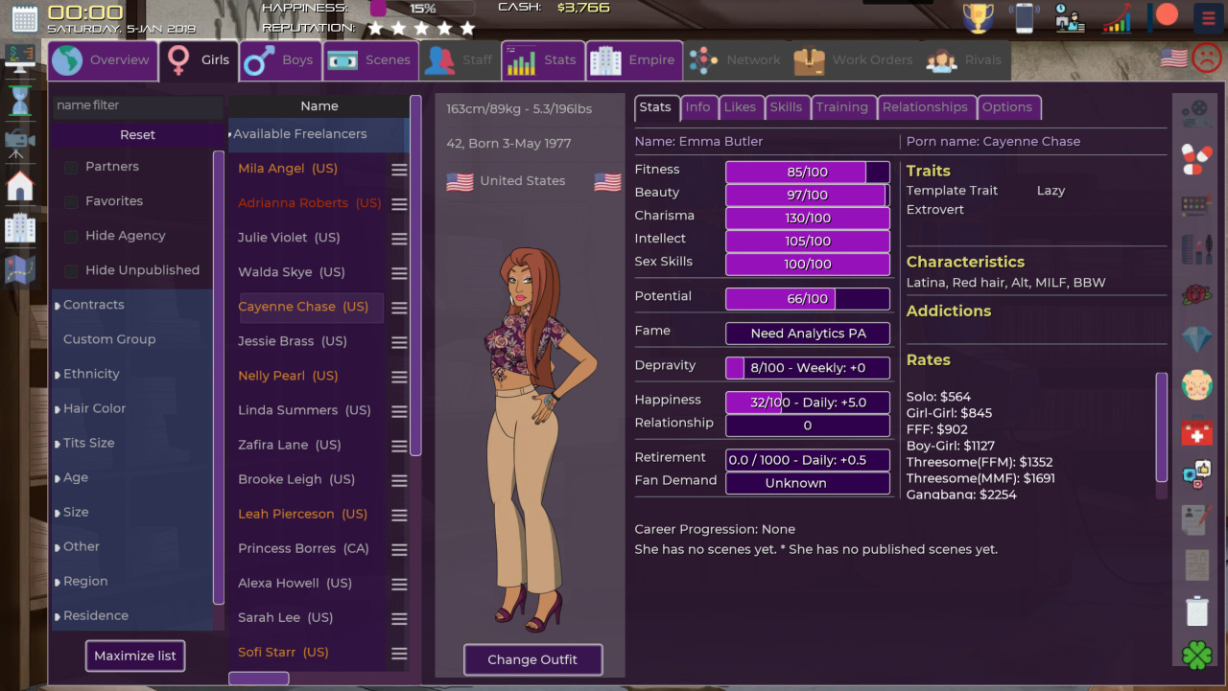Check the Hide Agency option
Image resolution: width=1228 pixels, height=691 pixels.
(x=71, y=237)
